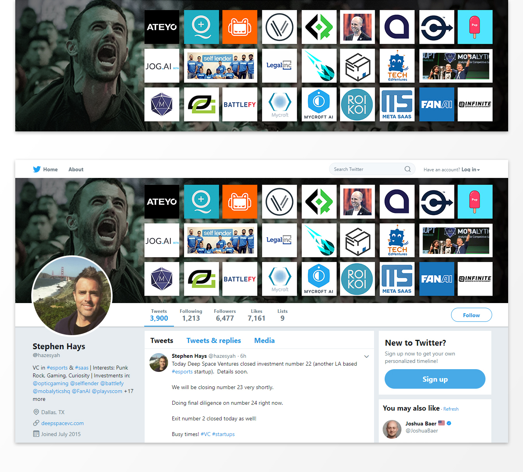Open the About page link
Image resolution: width=523 pixels, height=472 pixels.
(x=76, y=169)
